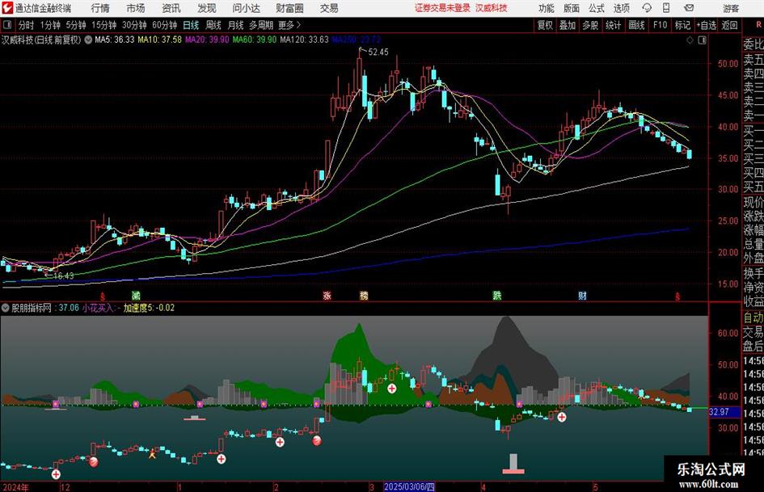This screenshot has width=764, height=492.
Task: Click the 标记 mark button
Action: click(682, 25)
